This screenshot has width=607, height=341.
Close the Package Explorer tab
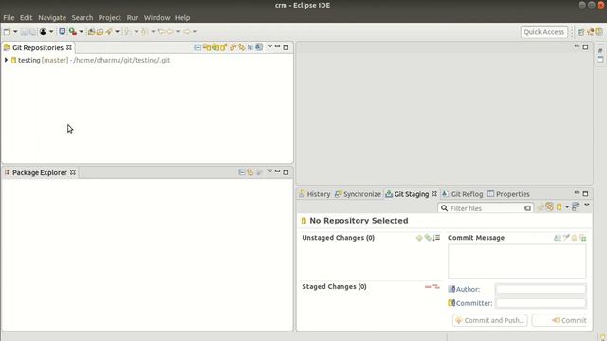coord(73,172)
